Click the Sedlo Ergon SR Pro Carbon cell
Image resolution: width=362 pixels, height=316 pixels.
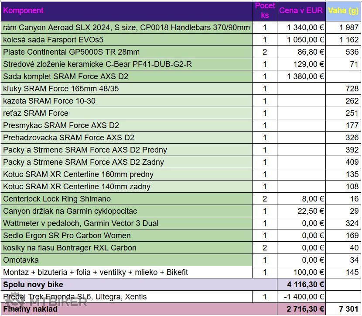pos(67,236)
